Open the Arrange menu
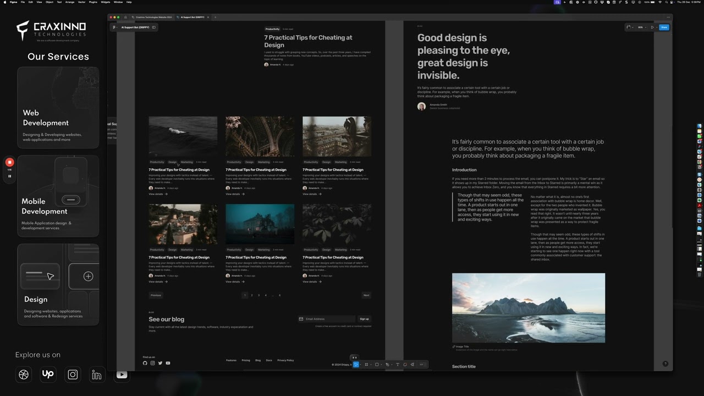This screenshot has height=396, width=704. pyautogui.click(x=70, y=2)
